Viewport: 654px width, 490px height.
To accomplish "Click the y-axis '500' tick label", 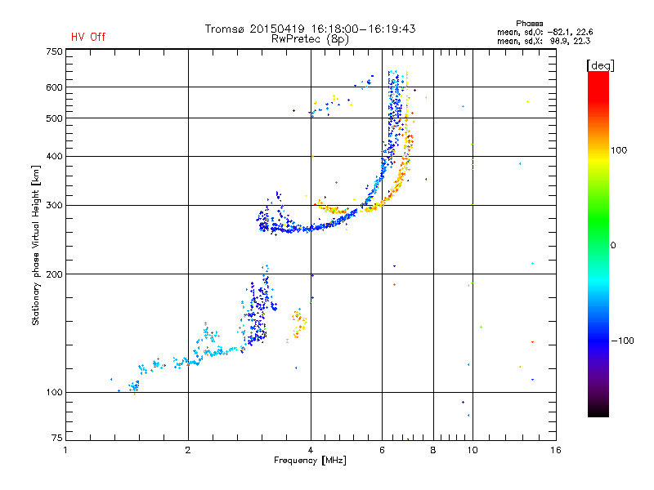I will pyautogui.click(x=54, y=118).
